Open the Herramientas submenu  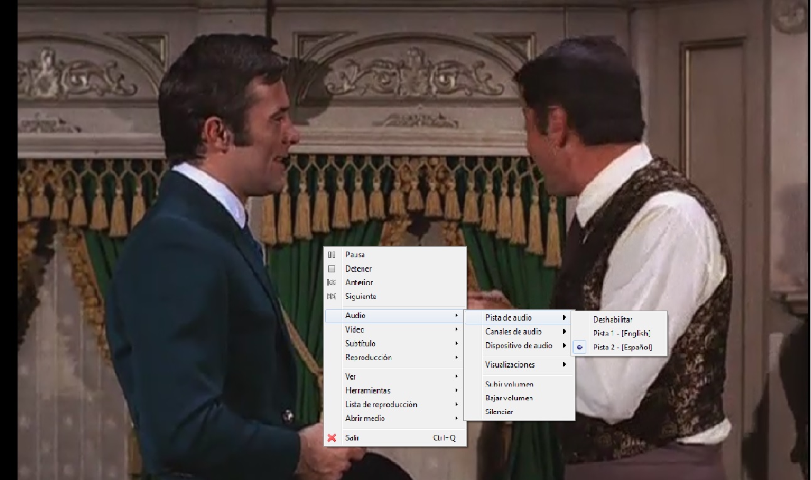(395, 390)
